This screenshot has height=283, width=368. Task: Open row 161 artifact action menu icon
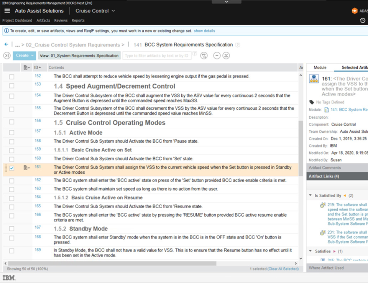[26, 168]
